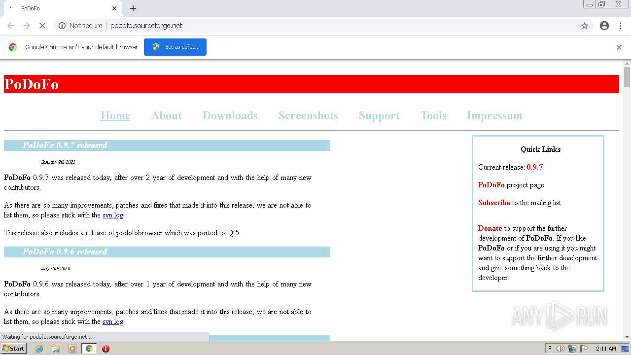Switch to the Chrome taskbar button
Image resolution: width=631 pixels, height=355 pixels.
click(x=89, y=349)
